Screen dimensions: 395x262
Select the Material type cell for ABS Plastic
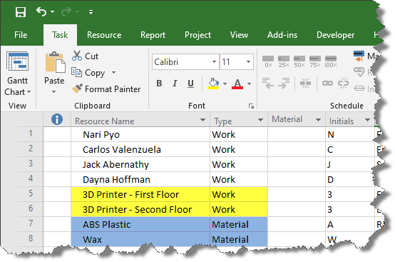pos(239,224)
